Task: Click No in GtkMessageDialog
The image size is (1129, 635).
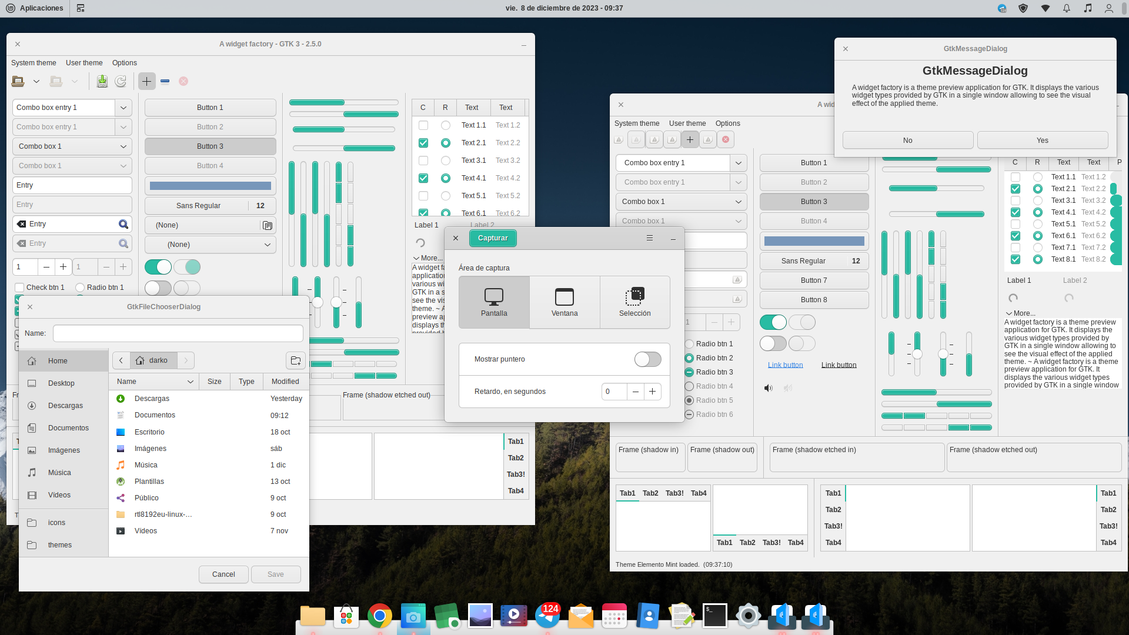Action: 908,141
